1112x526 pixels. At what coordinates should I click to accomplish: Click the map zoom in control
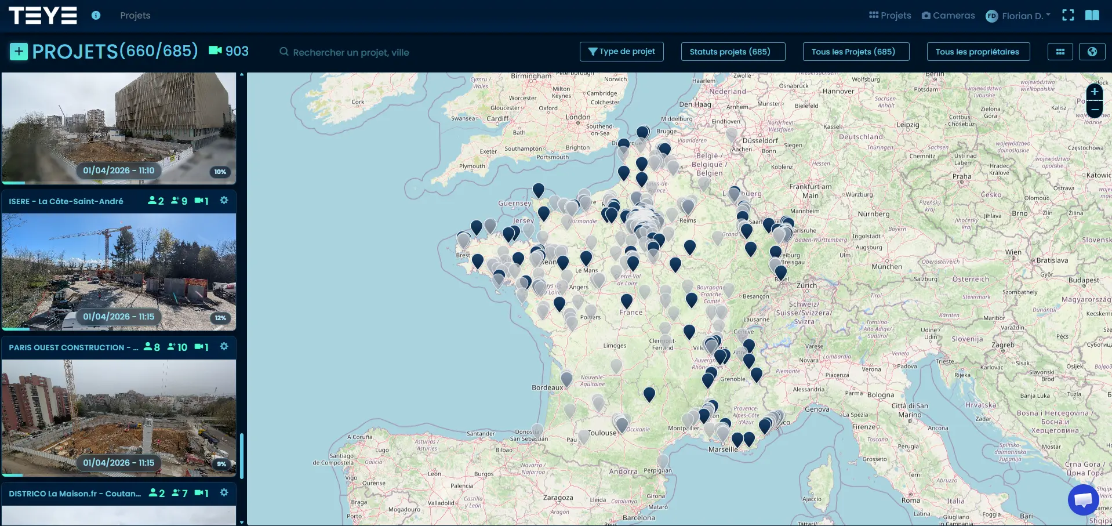click(x=1095, y=92)
